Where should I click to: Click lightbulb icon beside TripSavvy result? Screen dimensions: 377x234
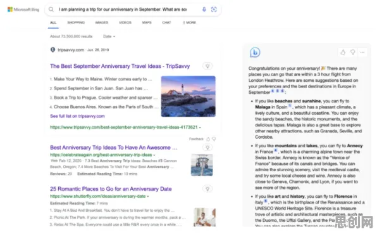tap(207, 66)
